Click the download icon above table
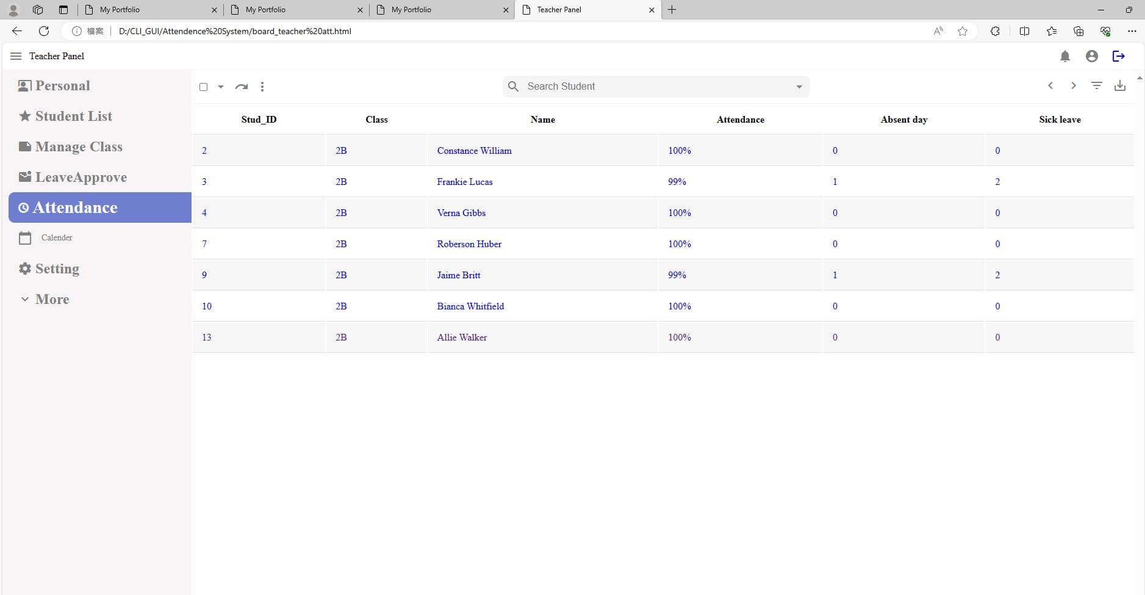 click(1119, 86)
